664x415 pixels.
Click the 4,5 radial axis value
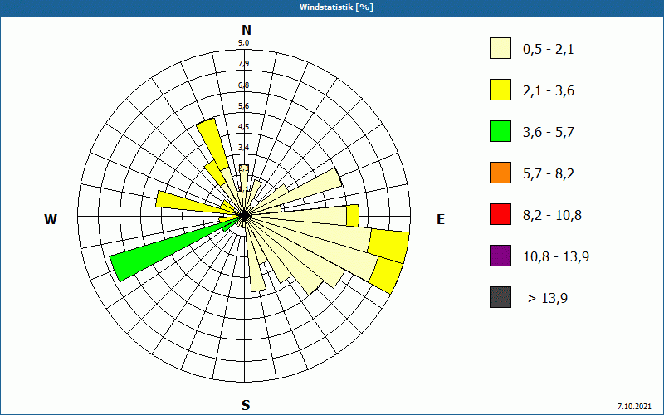tap(243, 127)
